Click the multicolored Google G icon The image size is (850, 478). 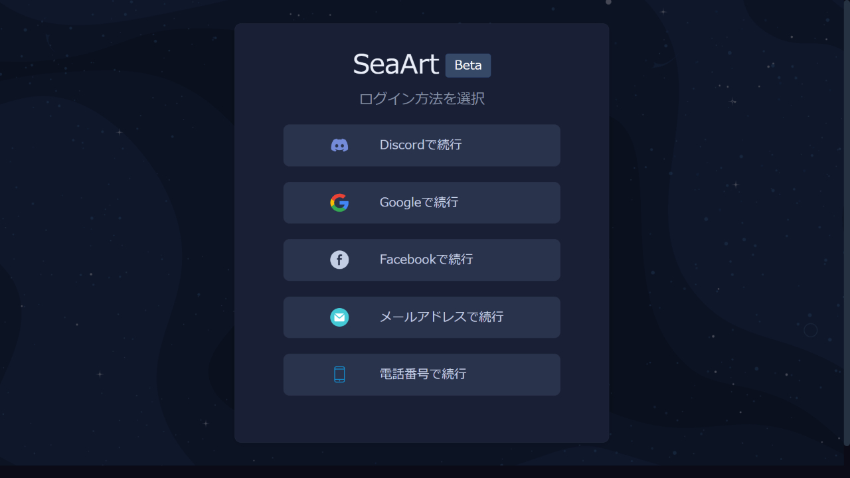[339, 202]
